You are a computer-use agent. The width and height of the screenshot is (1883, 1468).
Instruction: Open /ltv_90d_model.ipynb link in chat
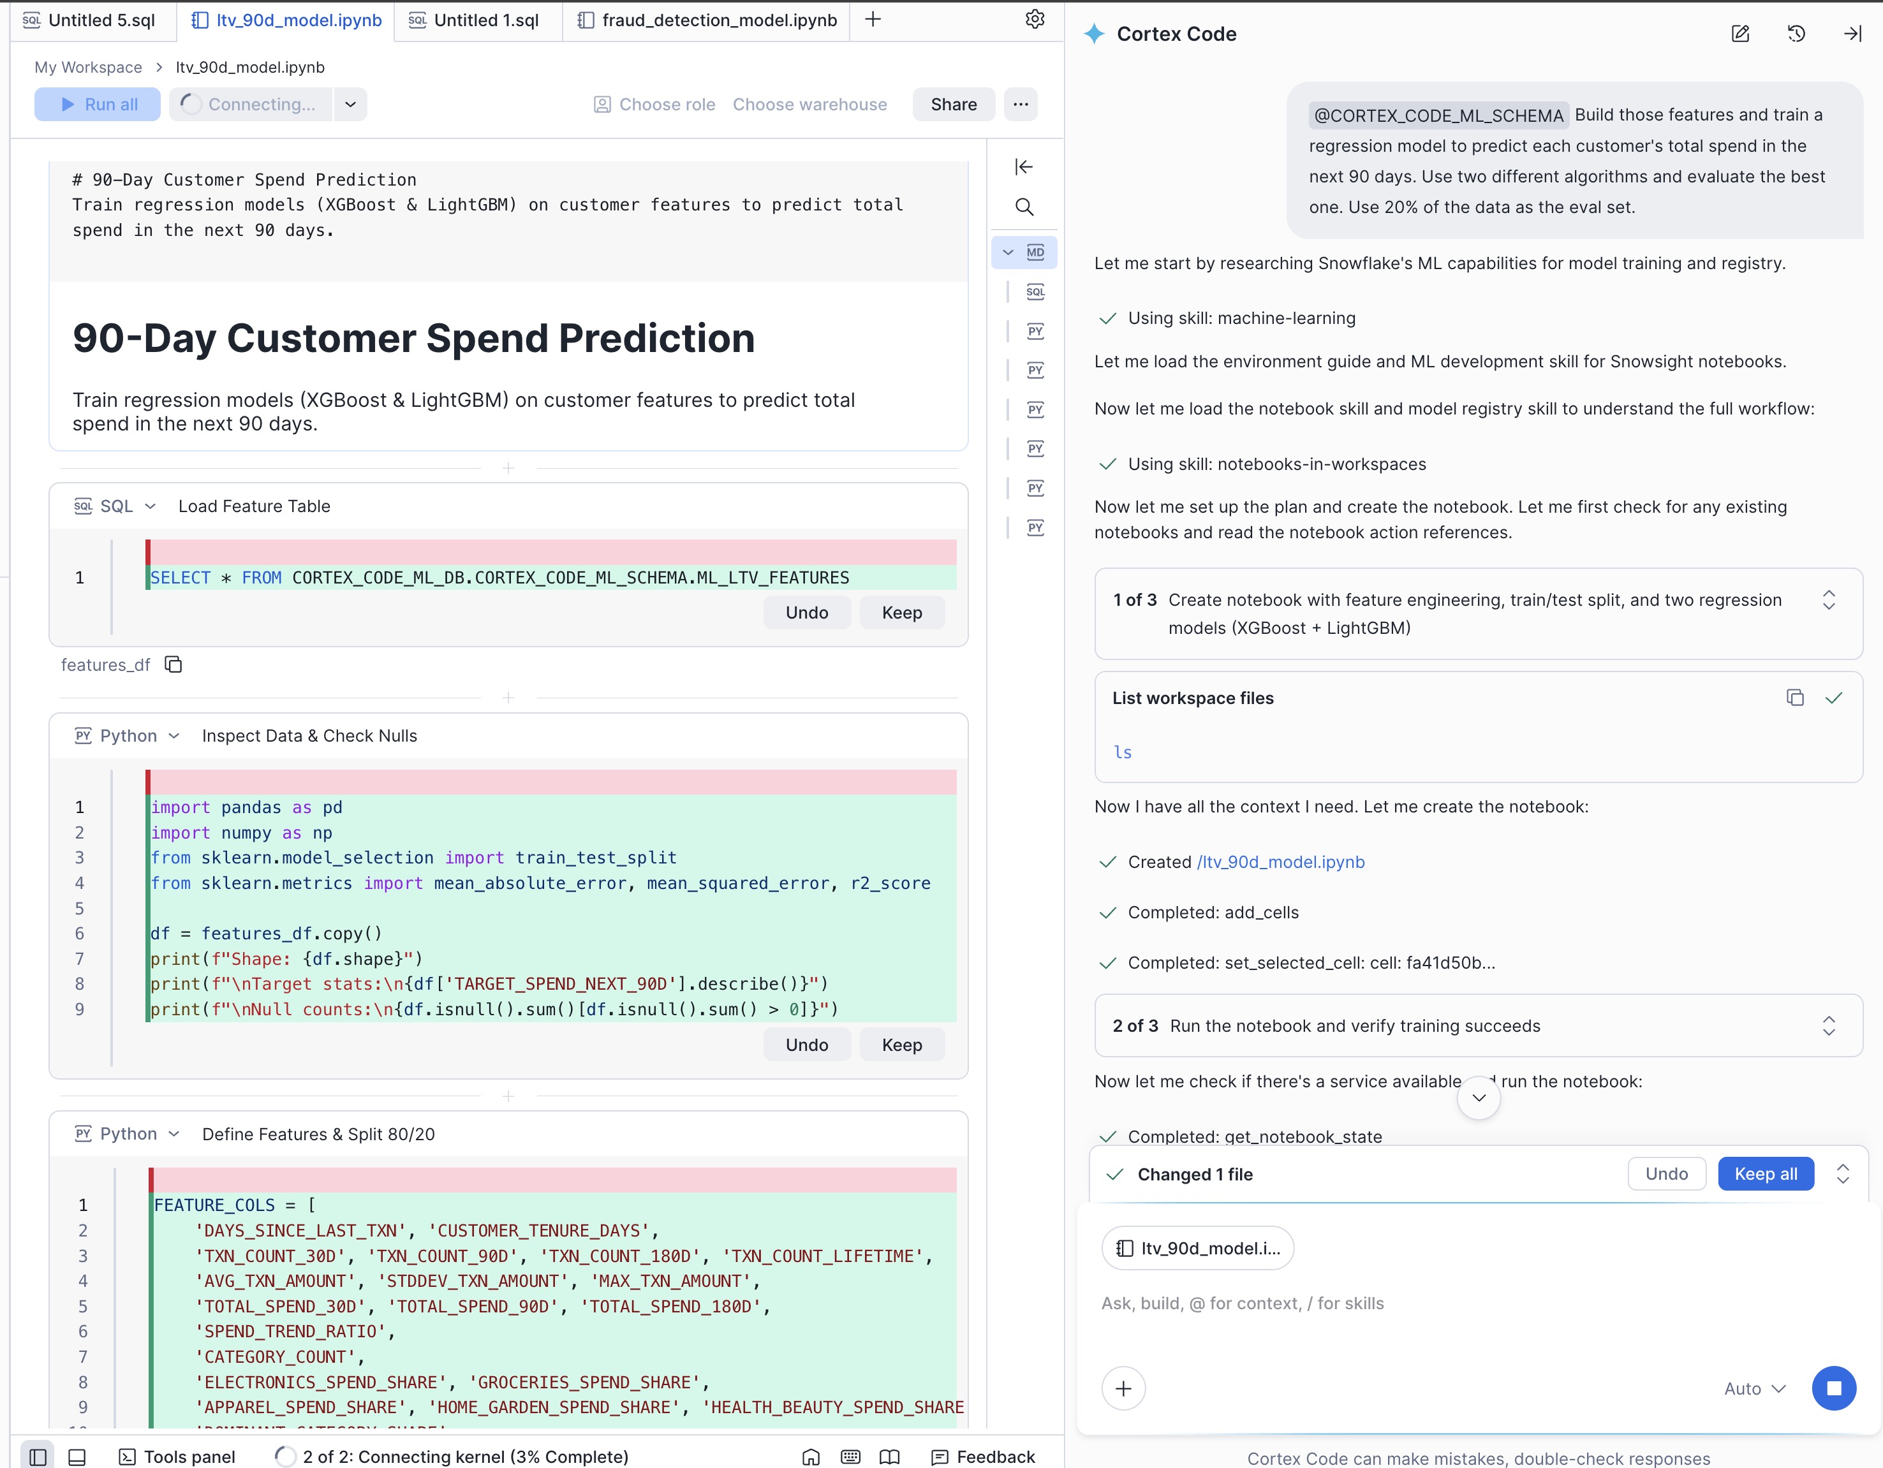[1280, 862]
